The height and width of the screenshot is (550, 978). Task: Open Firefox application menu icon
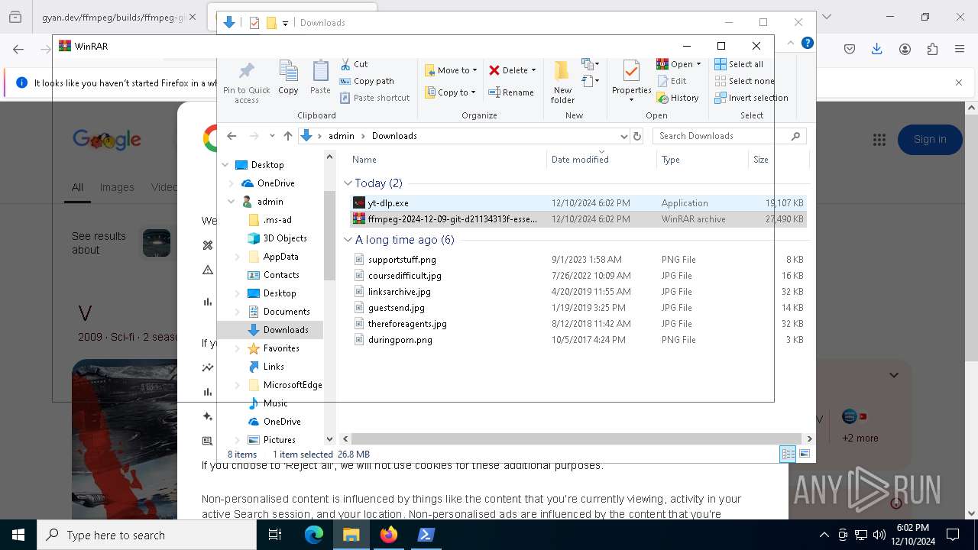pos(960,49)
